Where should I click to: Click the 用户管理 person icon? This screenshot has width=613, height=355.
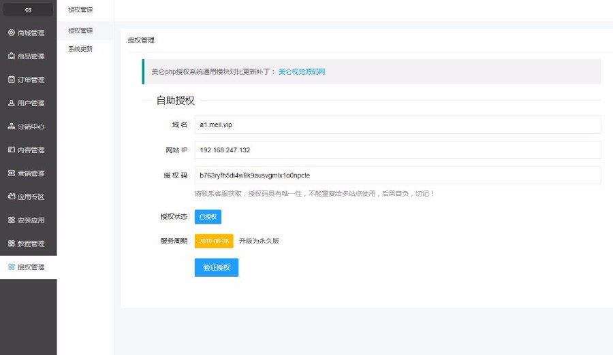12,103
